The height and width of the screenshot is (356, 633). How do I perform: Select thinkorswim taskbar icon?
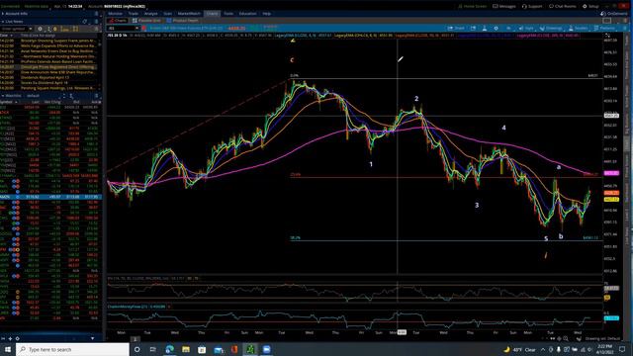(x=250, y=349)
